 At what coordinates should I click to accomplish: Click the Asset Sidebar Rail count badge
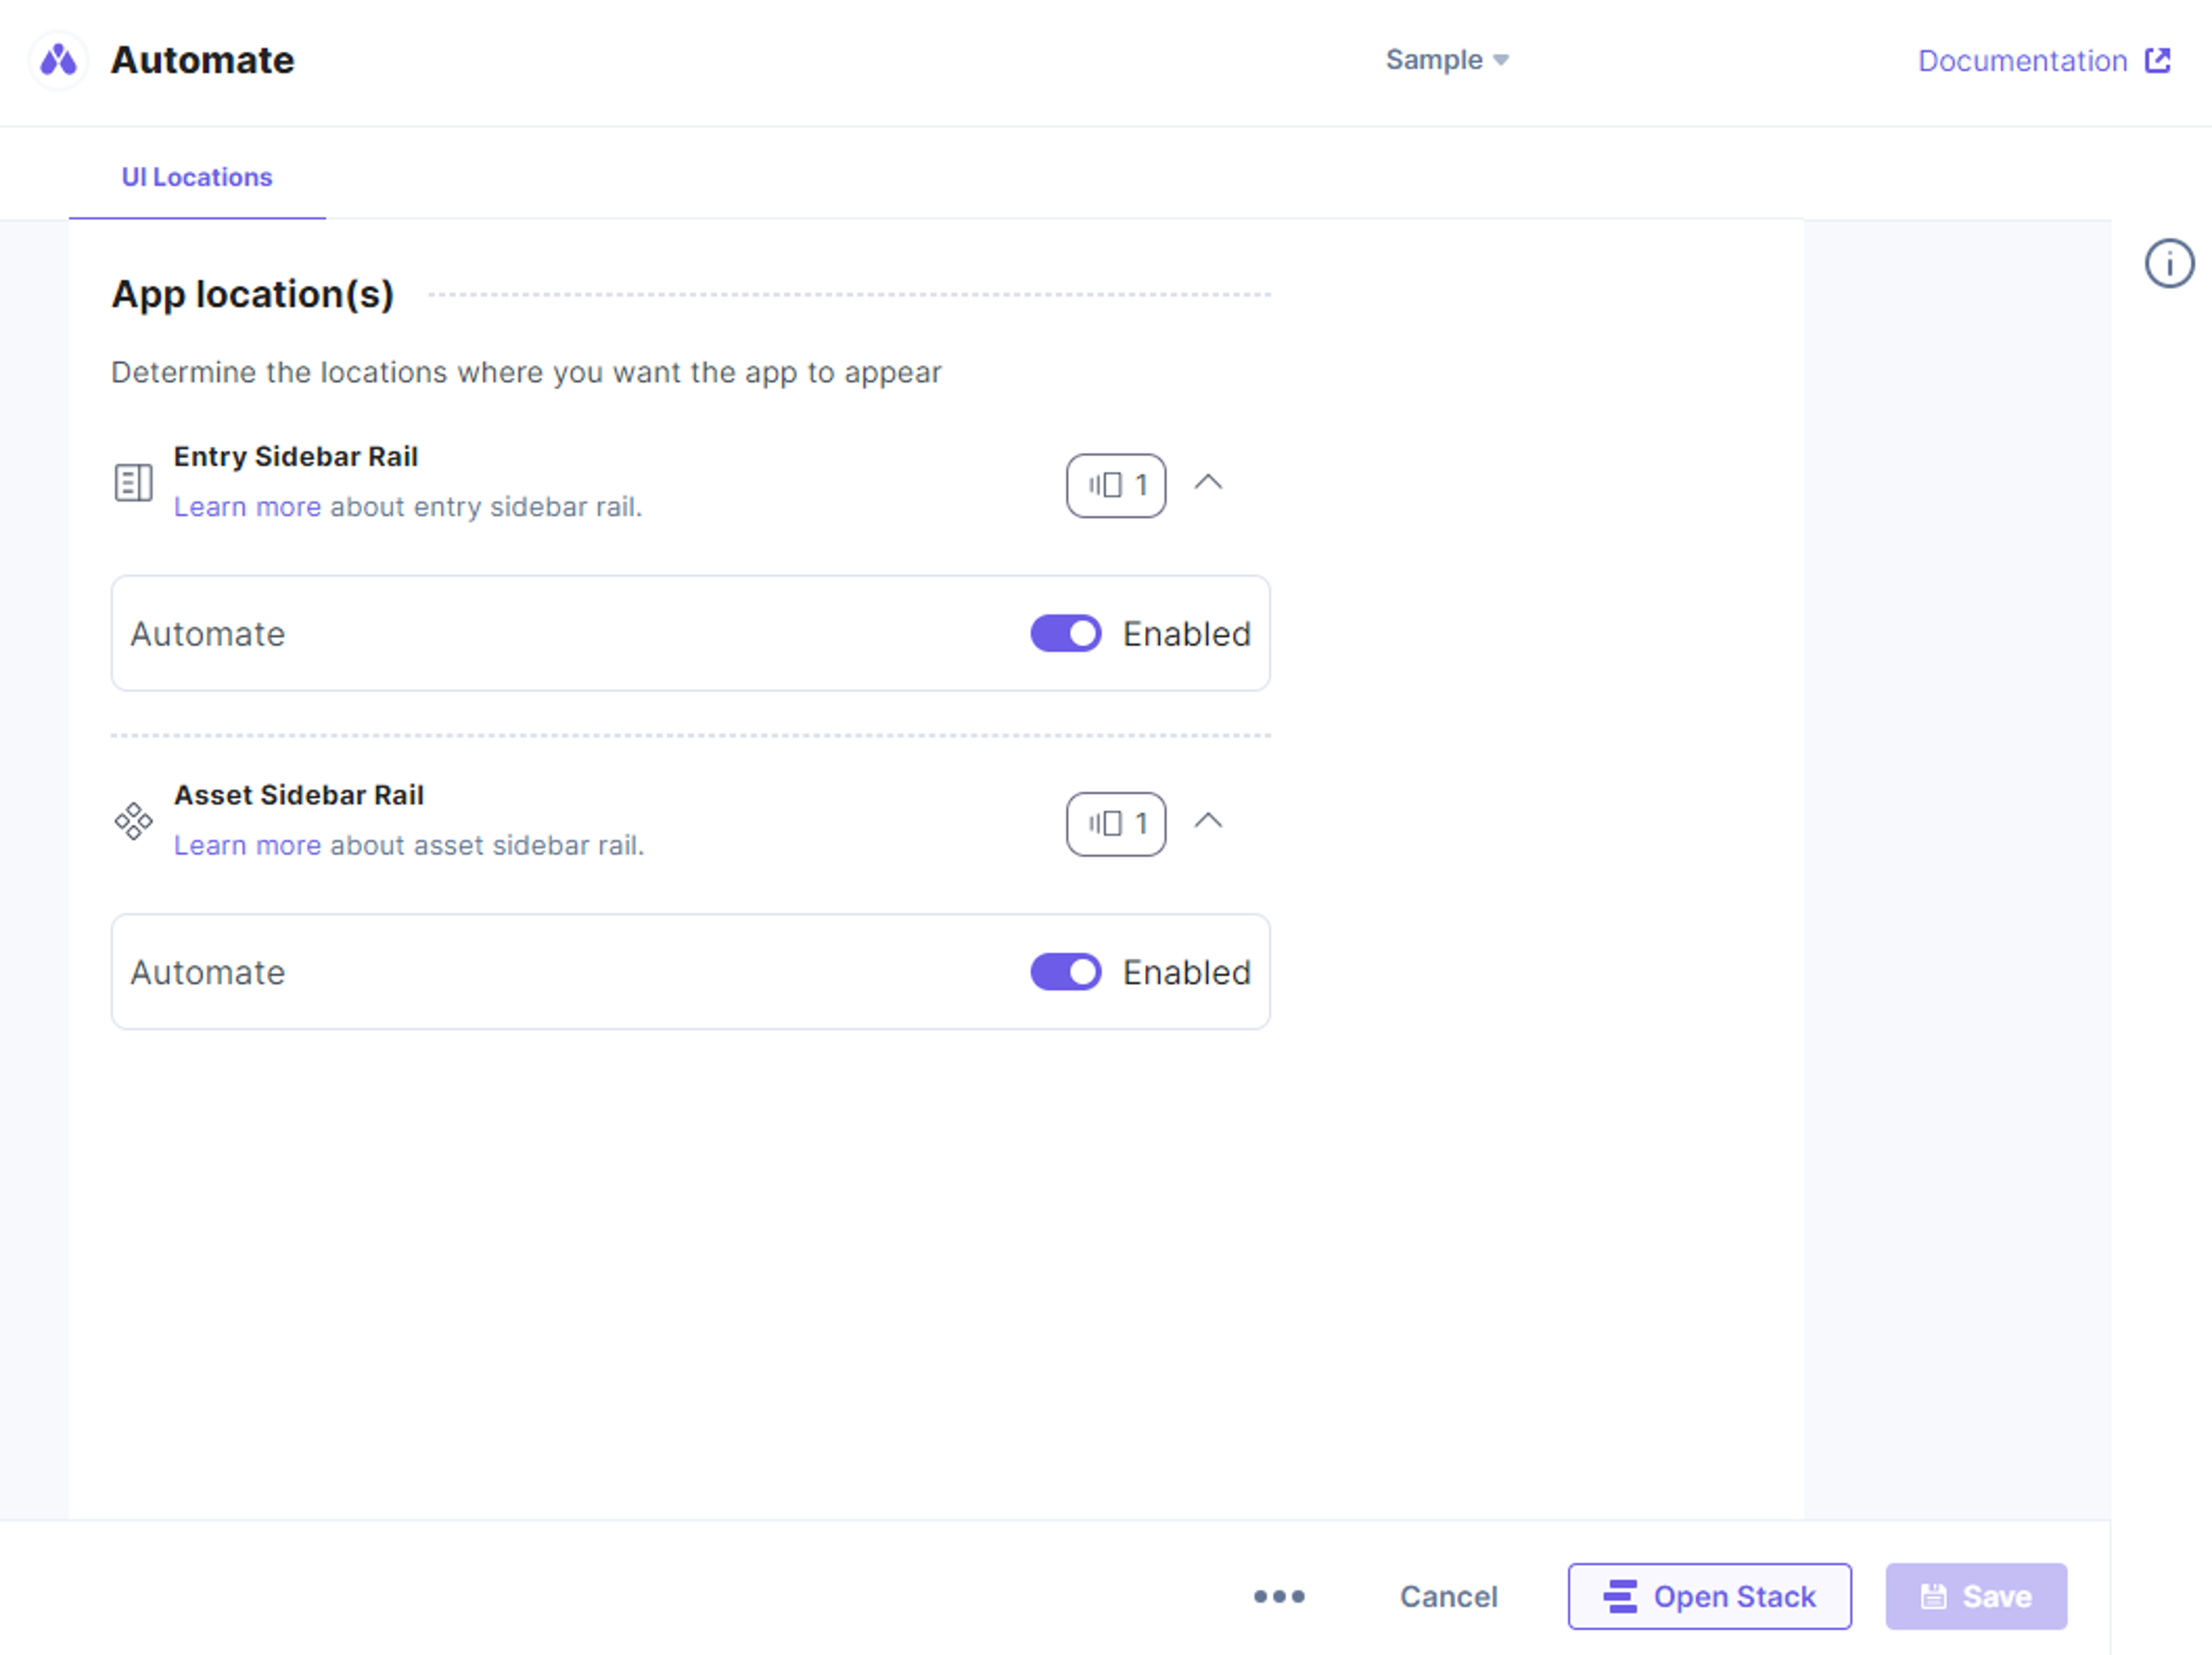point(1116,825)
